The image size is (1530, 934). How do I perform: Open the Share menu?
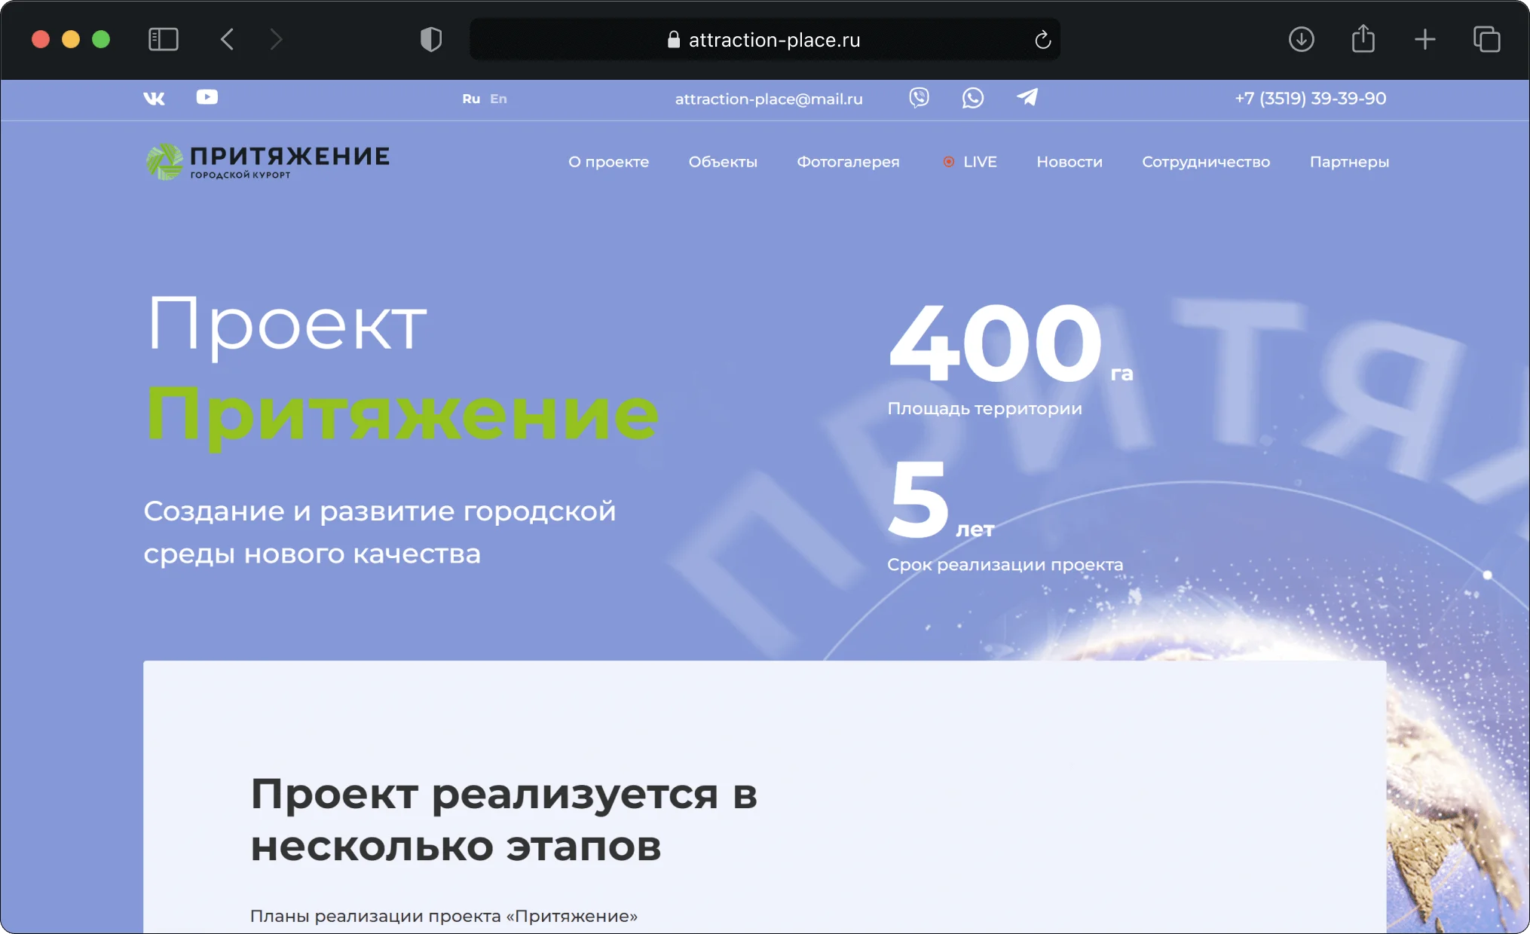(1363, 38)
